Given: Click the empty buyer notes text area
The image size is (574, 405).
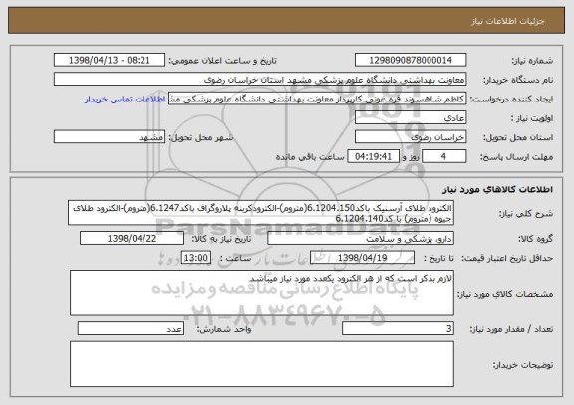Looking at the screenshot, I should click(262, 364).
